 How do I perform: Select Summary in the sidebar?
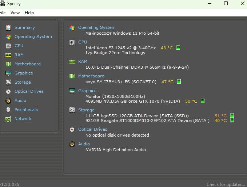(25, 27)
